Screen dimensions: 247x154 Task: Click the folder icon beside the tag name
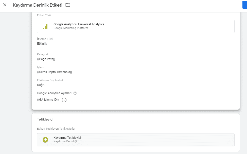coord(68,5)
